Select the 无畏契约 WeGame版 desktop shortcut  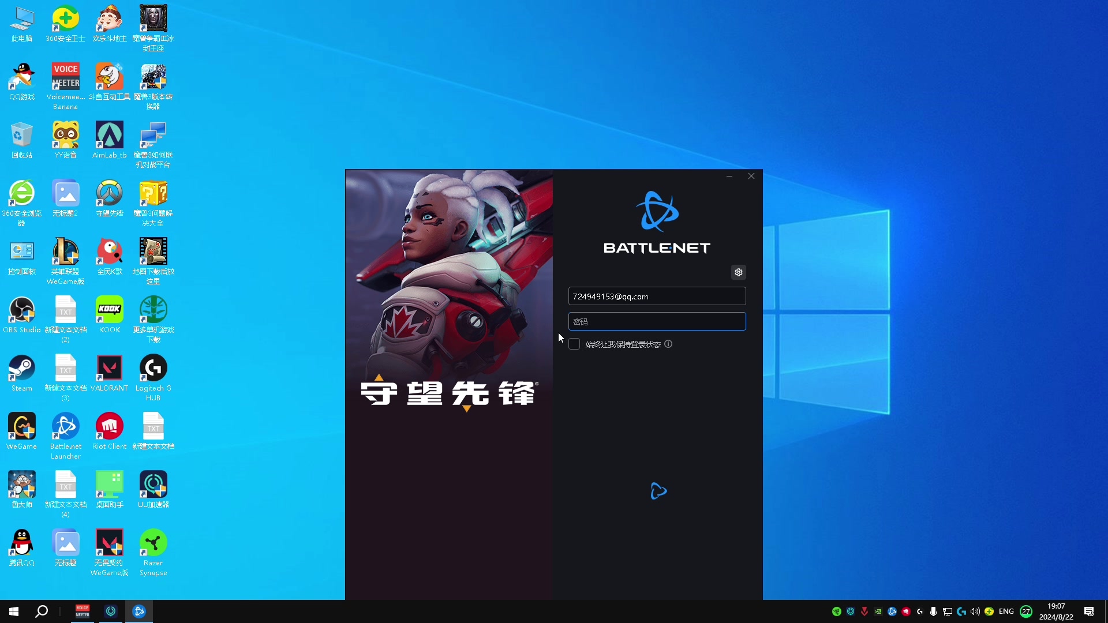pyautogui.click(x=110, y=553)
